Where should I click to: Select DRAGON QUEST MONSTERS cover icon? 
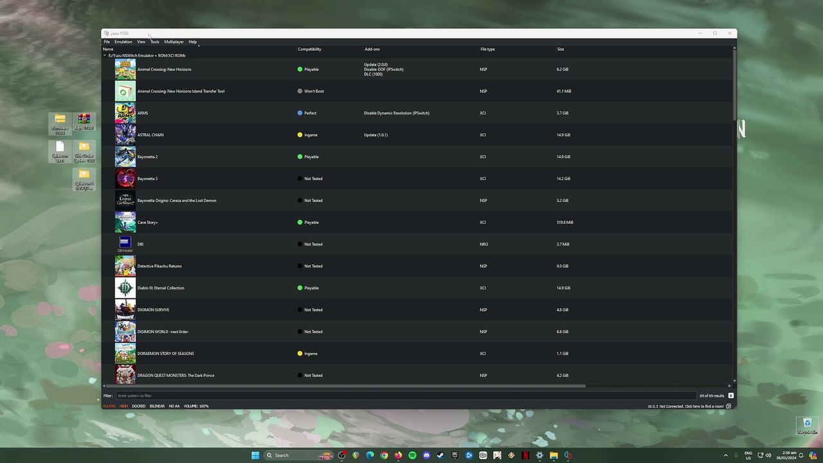(125, 374)
